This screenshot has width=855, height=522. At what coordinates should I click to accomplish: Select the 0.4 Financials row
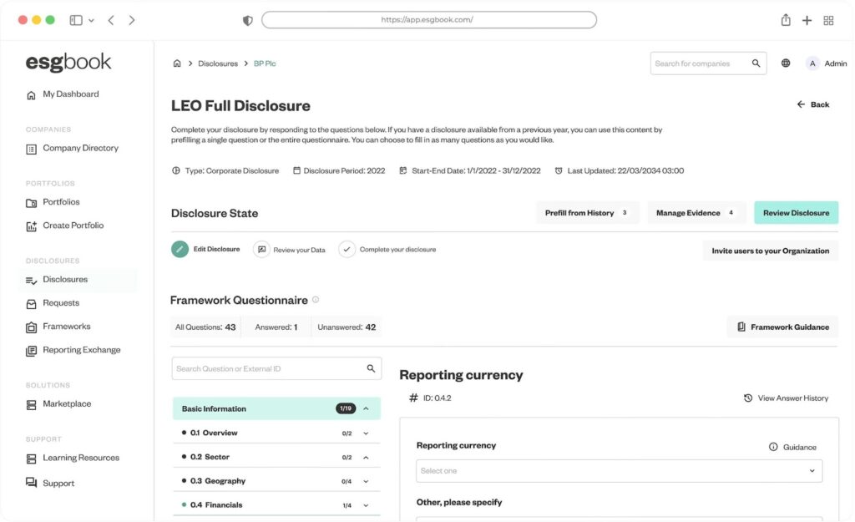[276, 505]
